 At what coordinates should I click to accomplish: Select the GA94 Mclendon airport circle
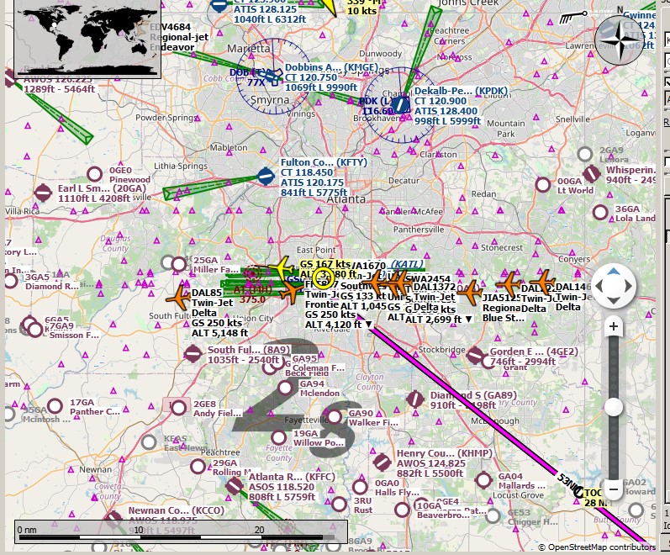285,388
